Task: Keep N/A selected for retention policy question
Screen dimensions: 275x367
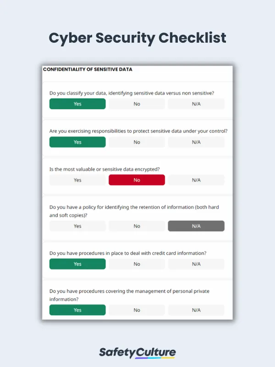Action: pos(196,226)
